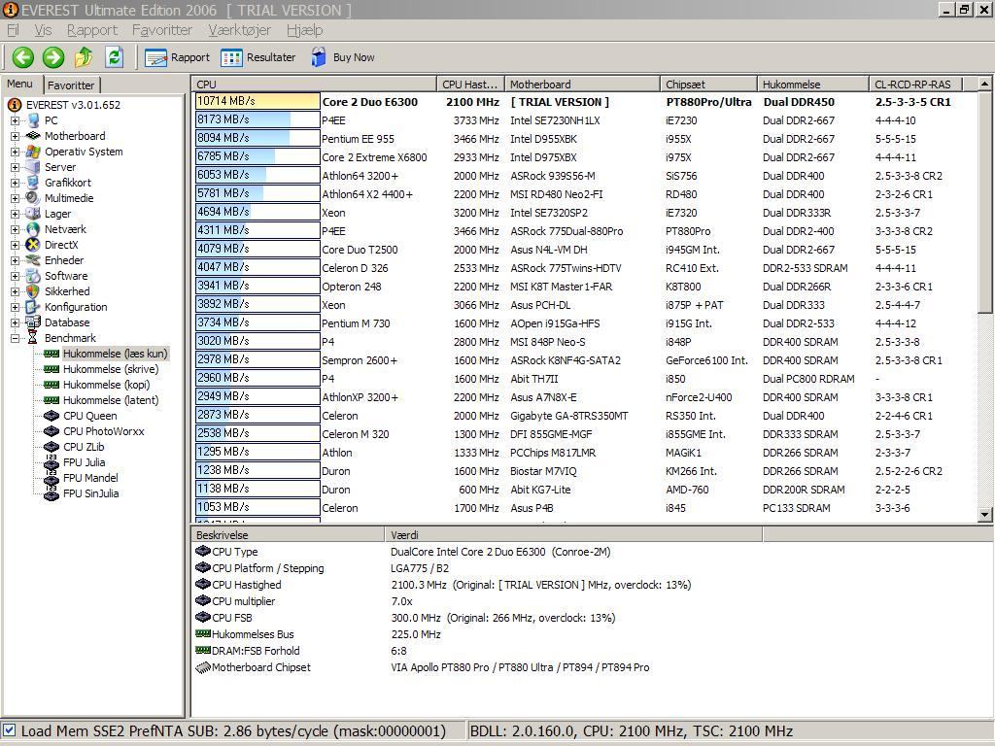Sort by the Hukommelse column header
Image resolution: width=995 pixels, height=746 pixels.
(x=813, y=85)
